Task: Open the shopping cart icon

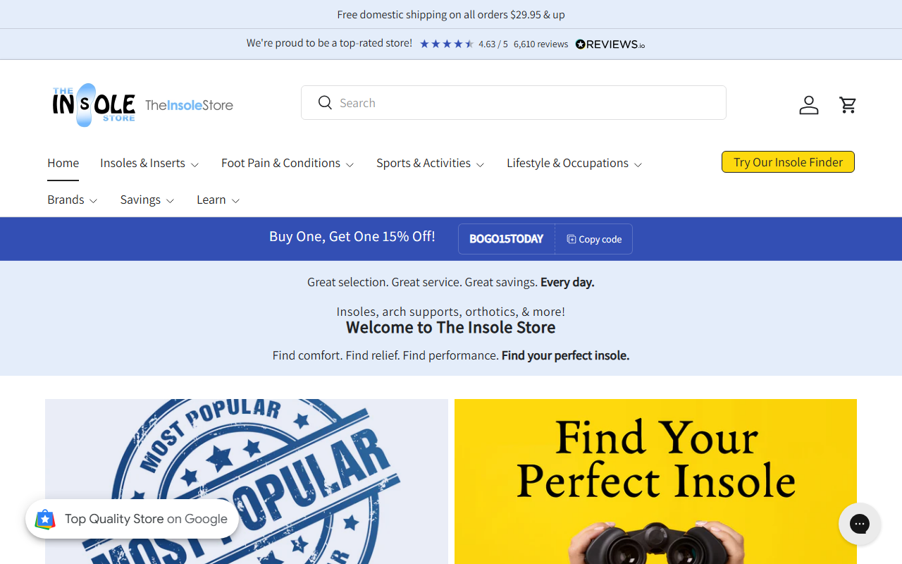Action: (x=848, y=105)
